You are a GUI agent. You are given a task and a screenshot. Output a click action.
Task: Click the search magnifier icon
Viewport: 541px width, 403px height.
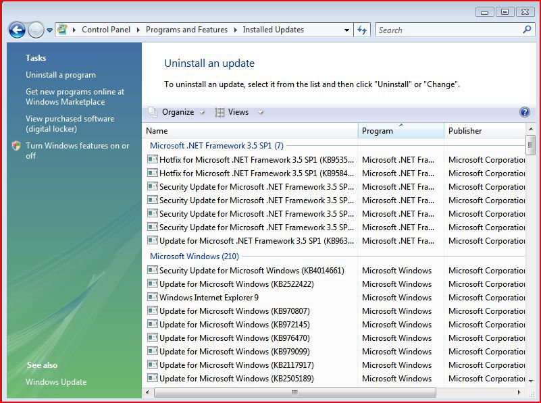coord(527,30)
